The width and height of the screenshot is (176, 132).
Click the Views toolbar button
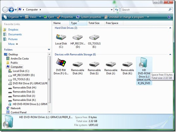[x=31, y=17]
